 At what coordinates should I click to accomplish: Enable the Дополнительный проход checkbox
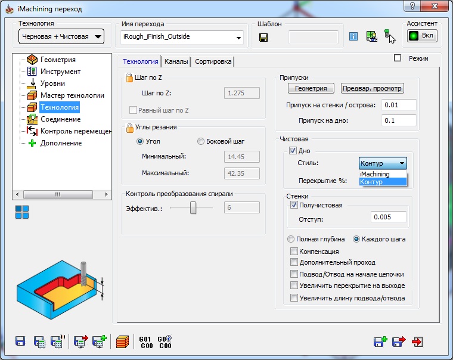(x=294, y=262)
